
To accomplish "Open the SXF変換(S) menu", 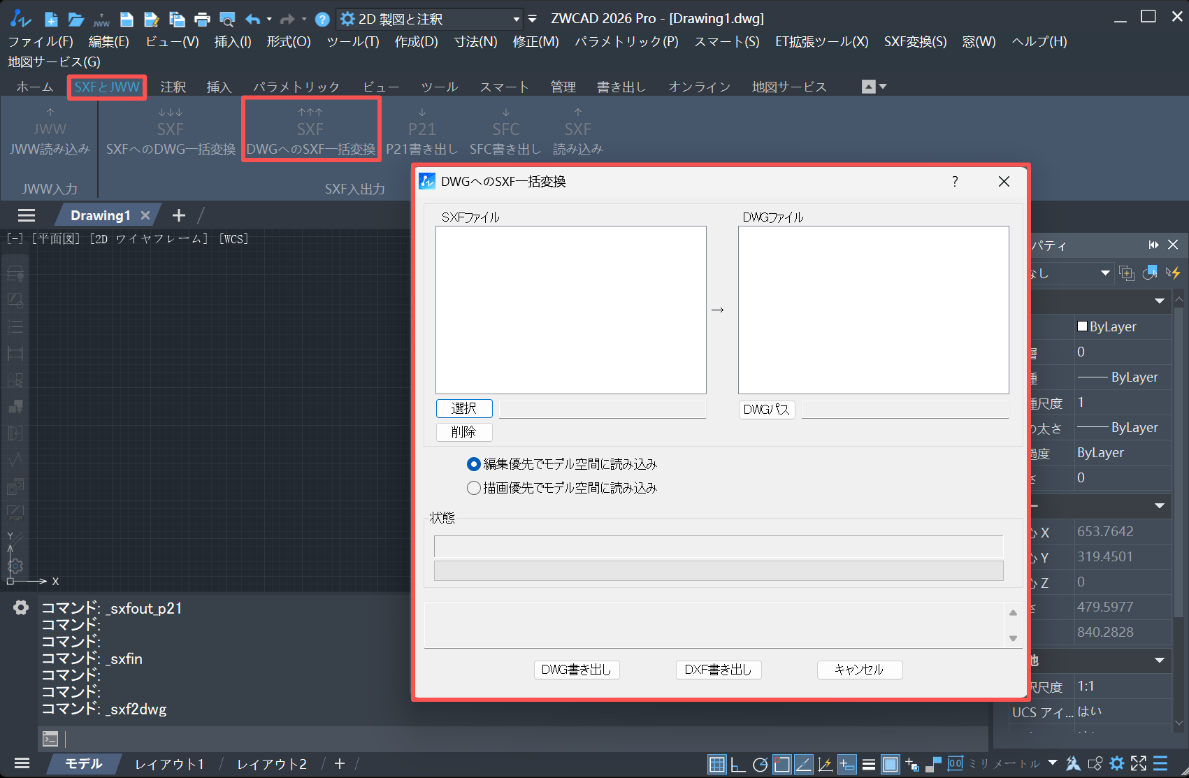I will [x=914, y=41].
